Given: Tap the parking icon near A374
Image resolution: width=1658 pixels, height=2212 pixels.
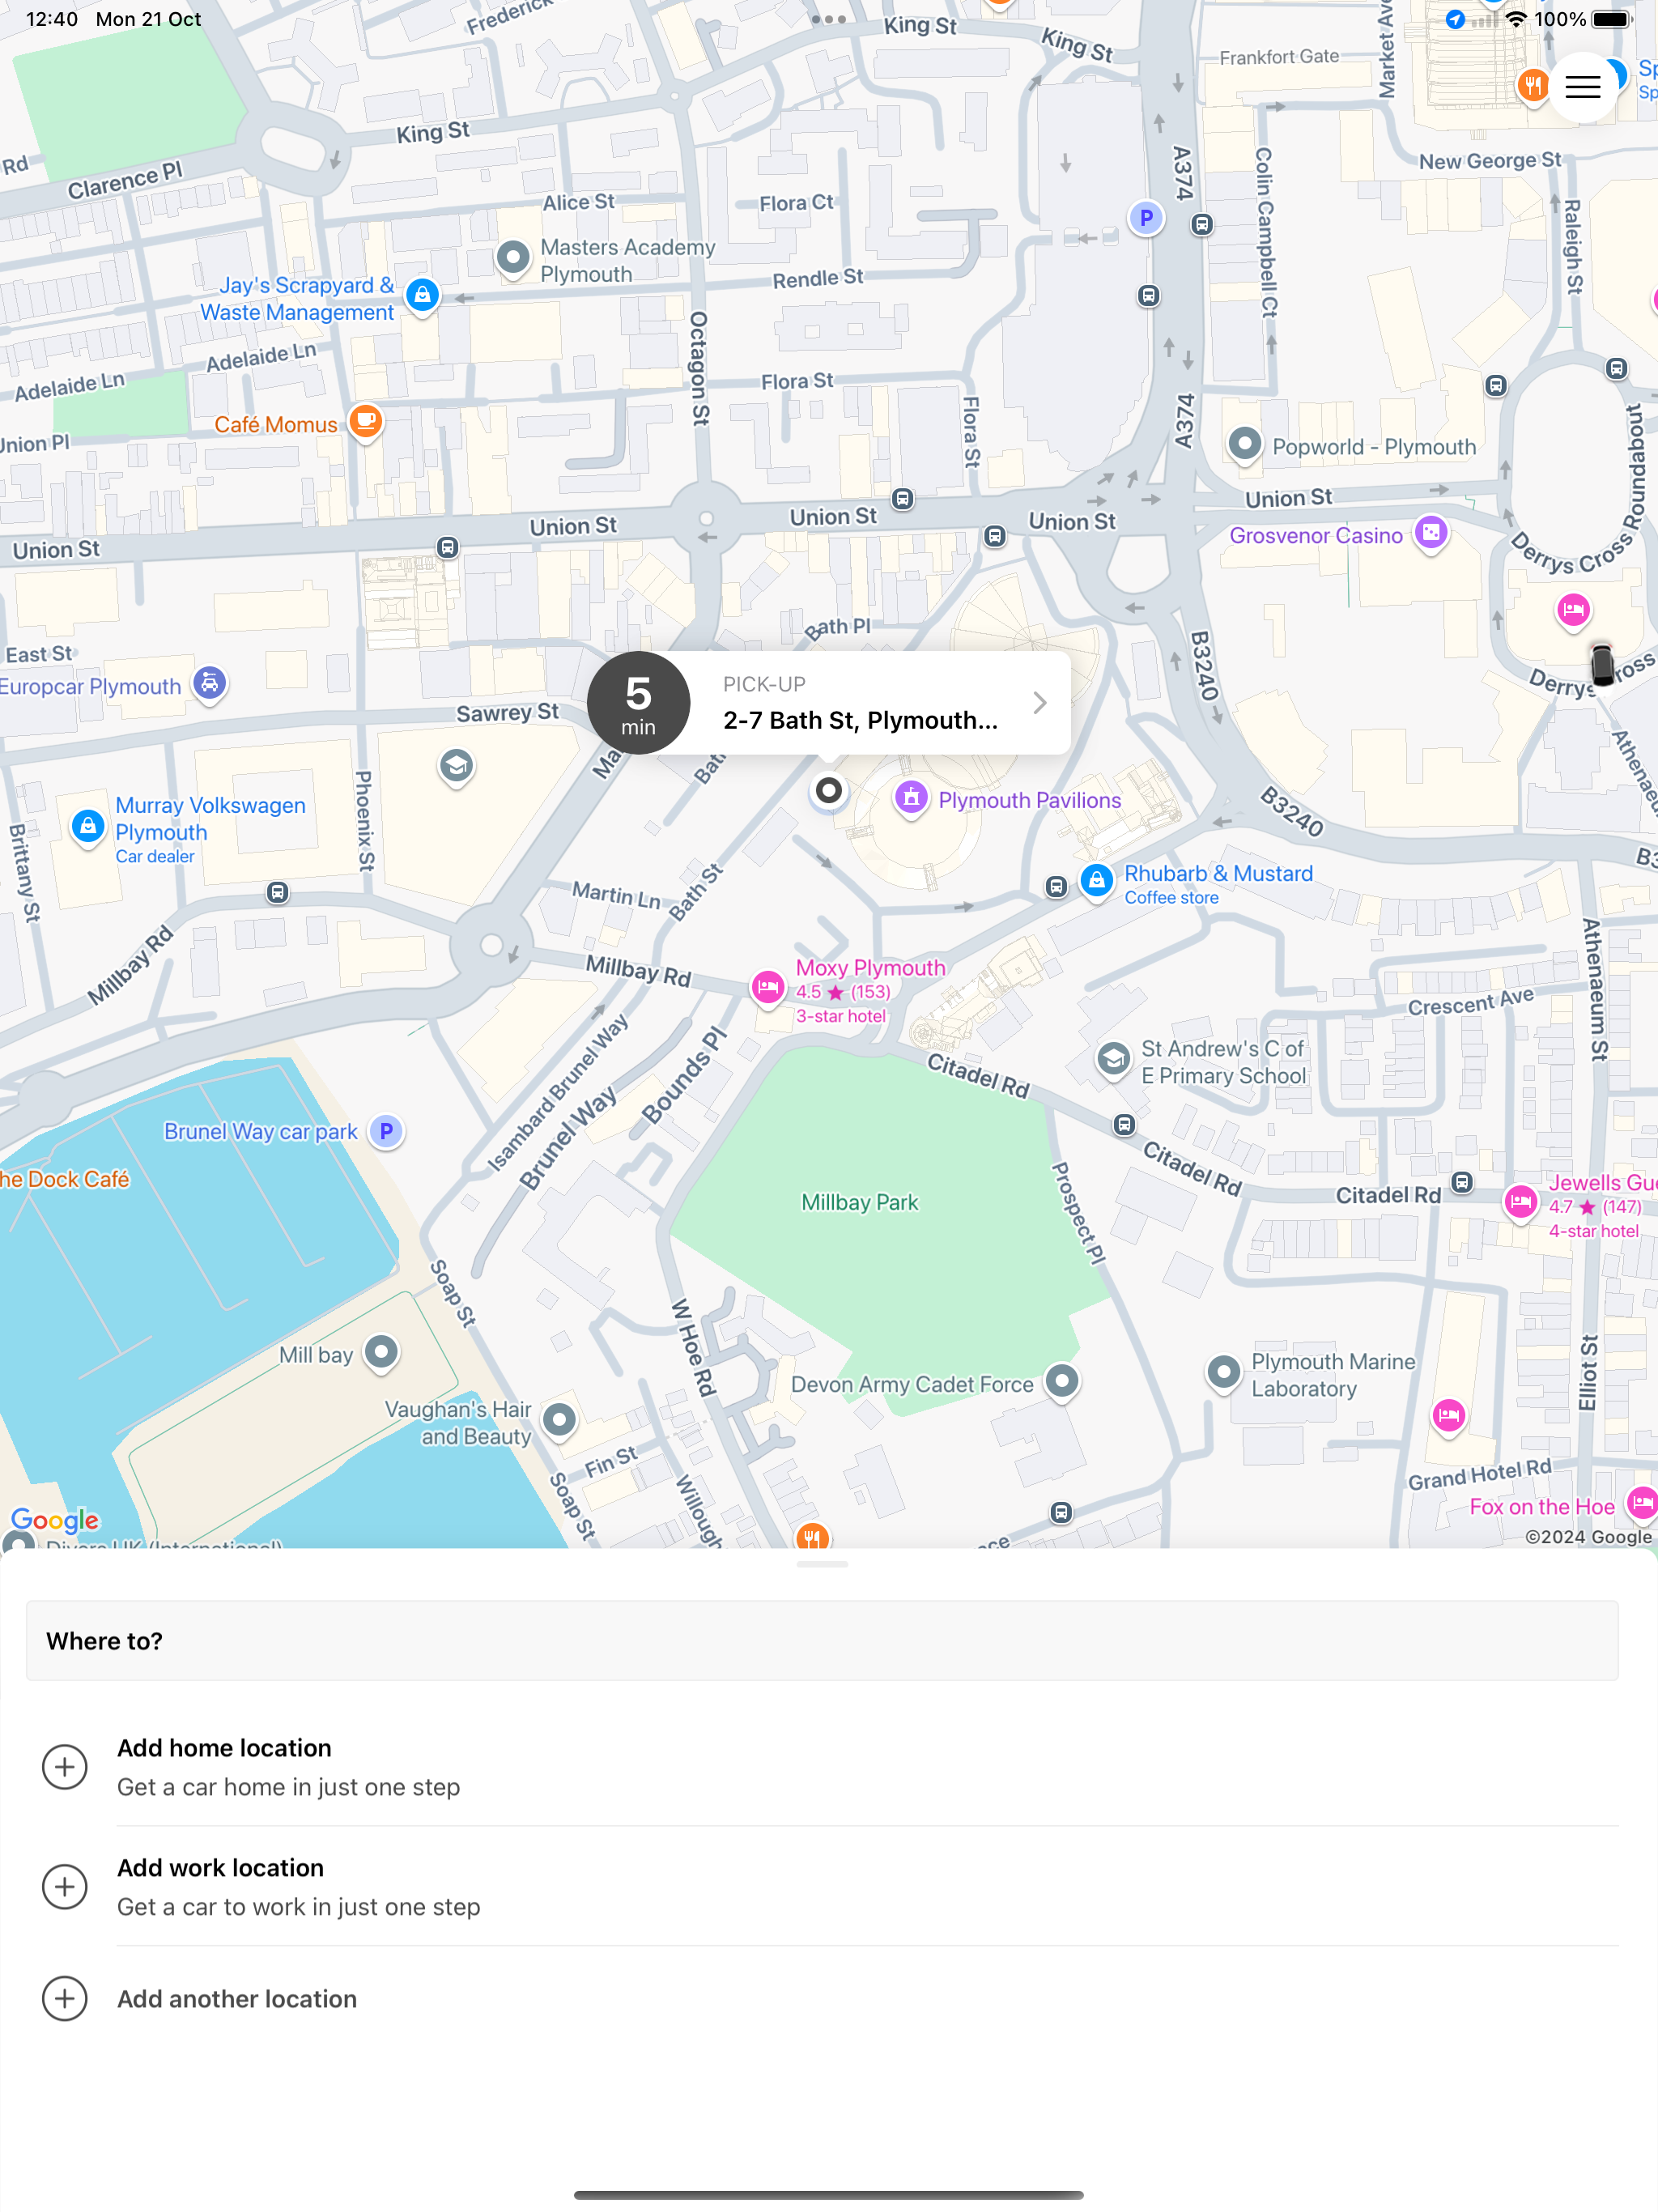Looking at the screenshot, I should 1147,218.
